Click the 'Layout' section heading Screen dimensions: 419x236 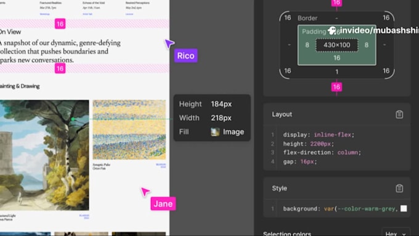(282, 115)
